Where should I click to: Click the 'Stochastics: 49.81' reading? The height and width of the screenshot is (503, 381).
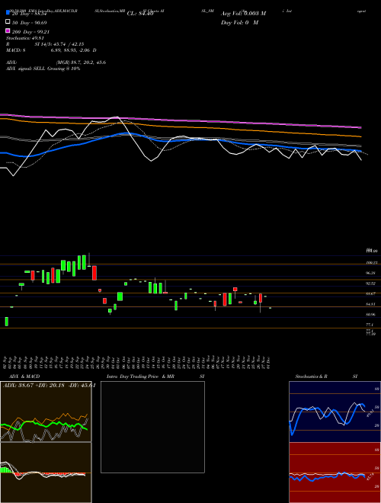pyautogui.click(x=25, y=38)
